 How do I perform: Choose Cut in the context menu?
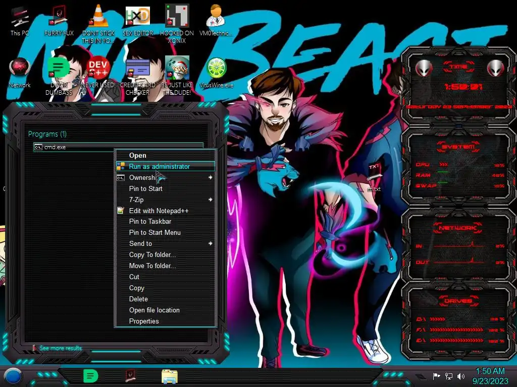click(x=166, y=277)
